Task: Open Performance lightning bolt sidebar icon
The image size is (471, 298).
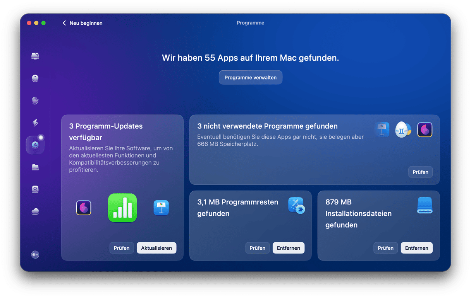Action: [x=35, y=123]
